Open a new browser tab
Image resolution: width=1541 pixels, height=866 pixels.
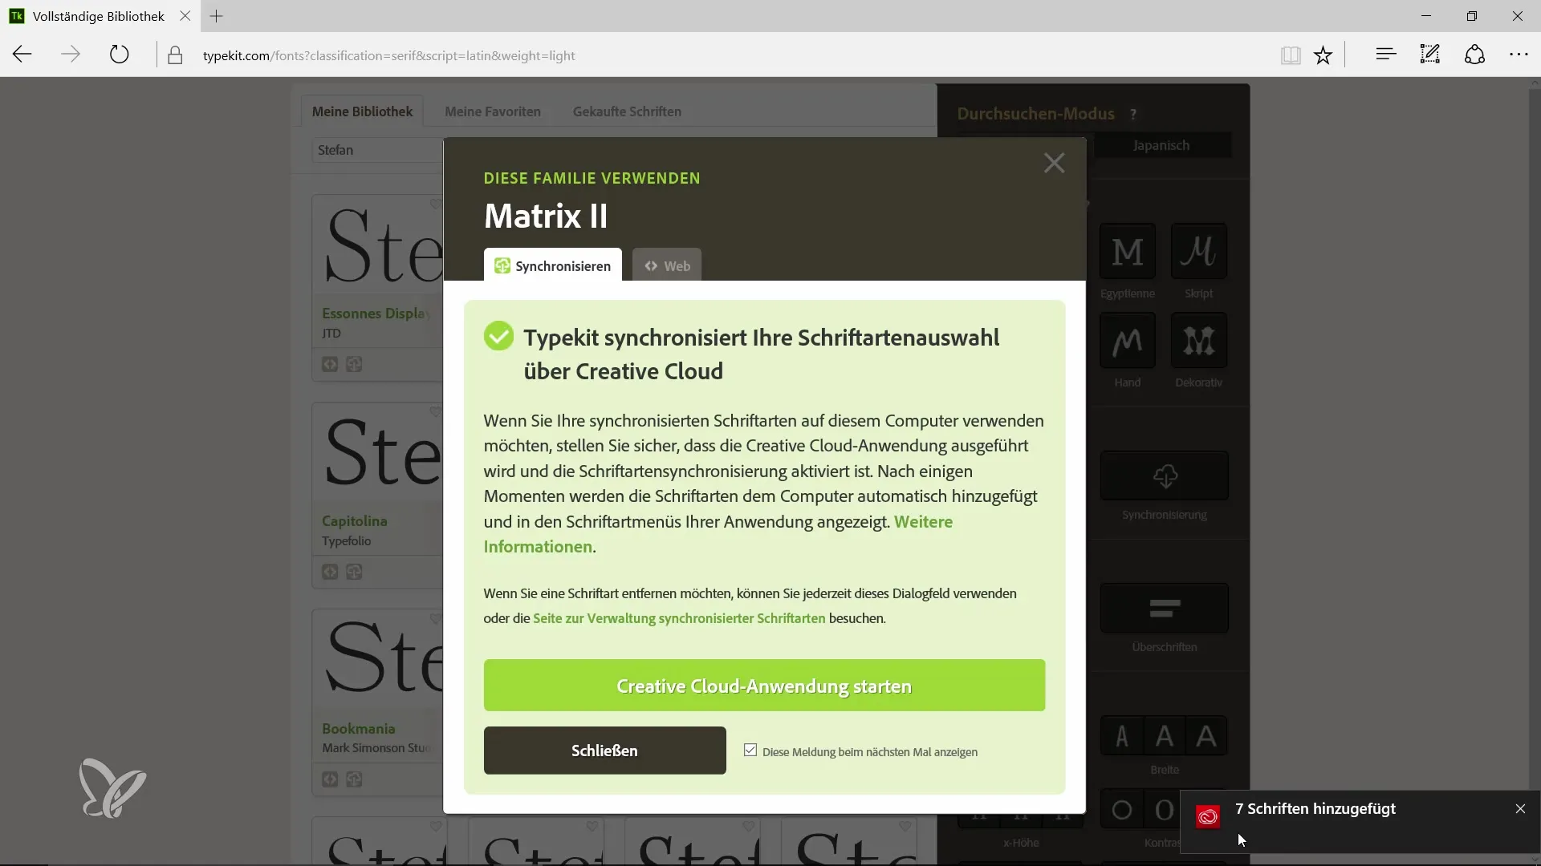click(216, 16)
